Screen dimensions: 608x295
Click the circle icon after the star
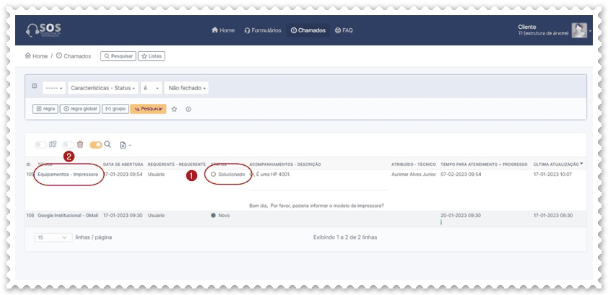click(188, 109)
